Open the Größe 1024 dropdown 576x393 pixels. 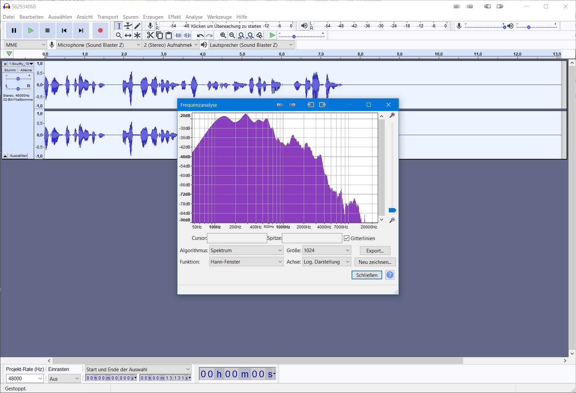click(x=327, y=251)
